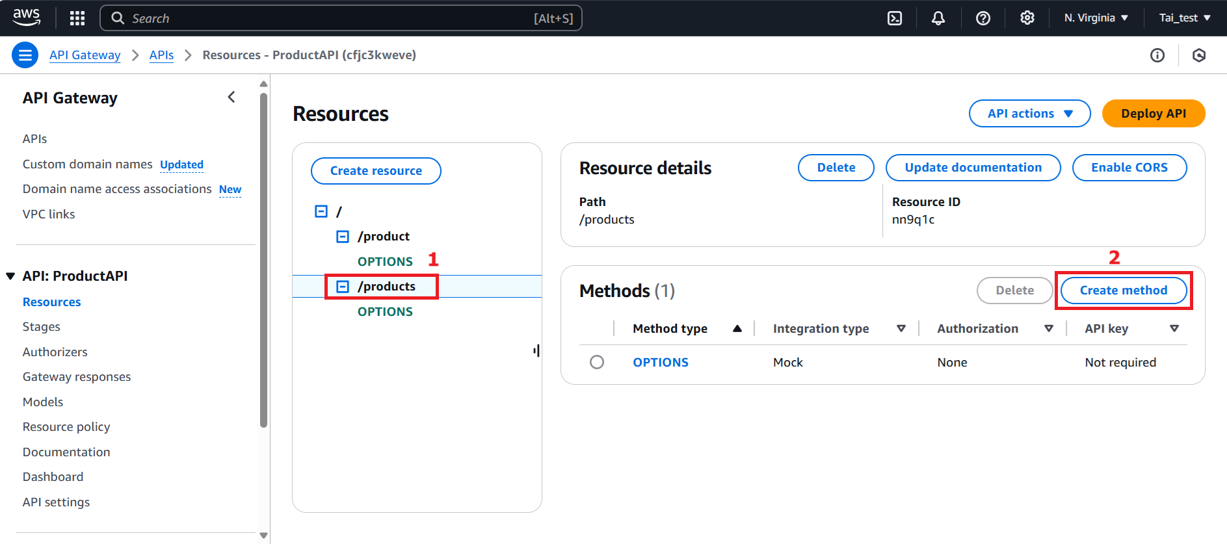Click the AWS logo home icon
The height and width of the screenshot is (544, 1227).
click(27, 18)
